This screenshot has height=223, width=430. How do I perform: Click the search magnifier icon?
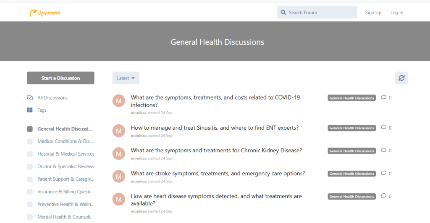(x=283, y=13)
